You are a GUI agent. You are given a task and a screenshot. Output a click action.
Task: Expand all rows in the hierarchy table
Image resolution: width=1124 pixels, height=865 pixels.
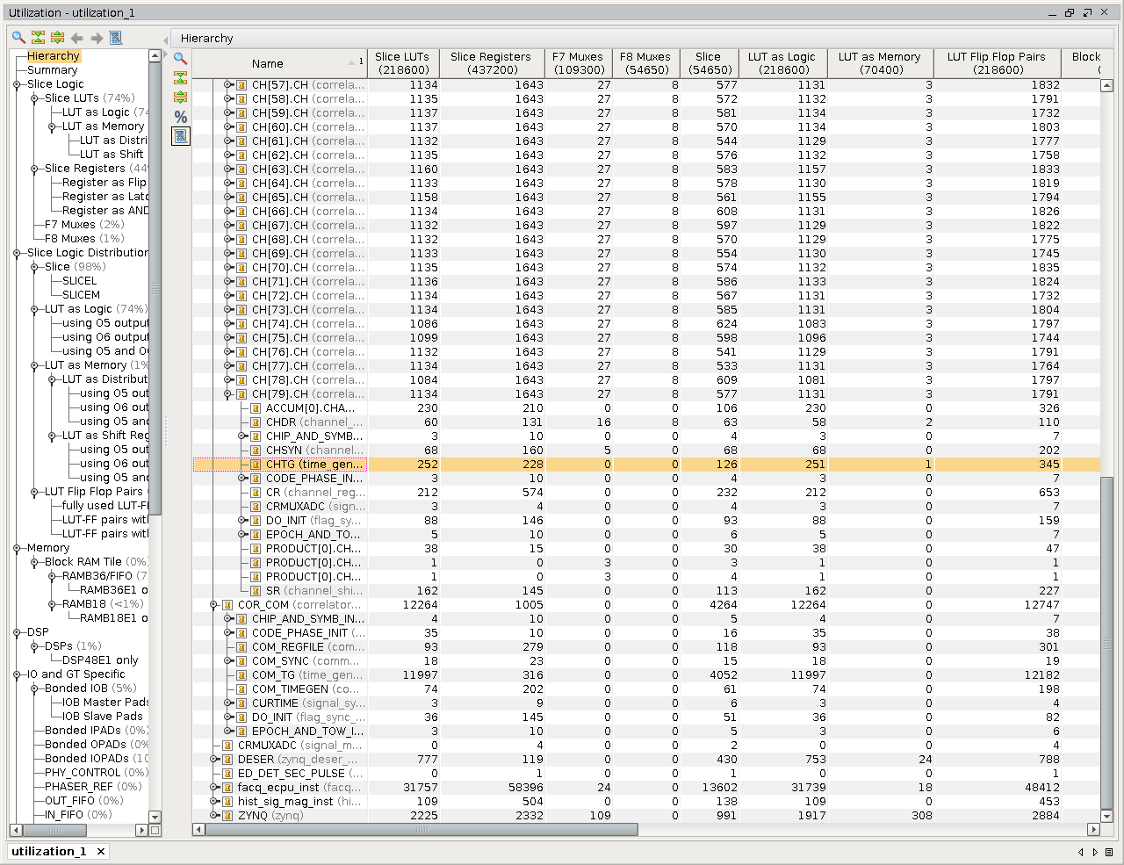tap(180, 97)
